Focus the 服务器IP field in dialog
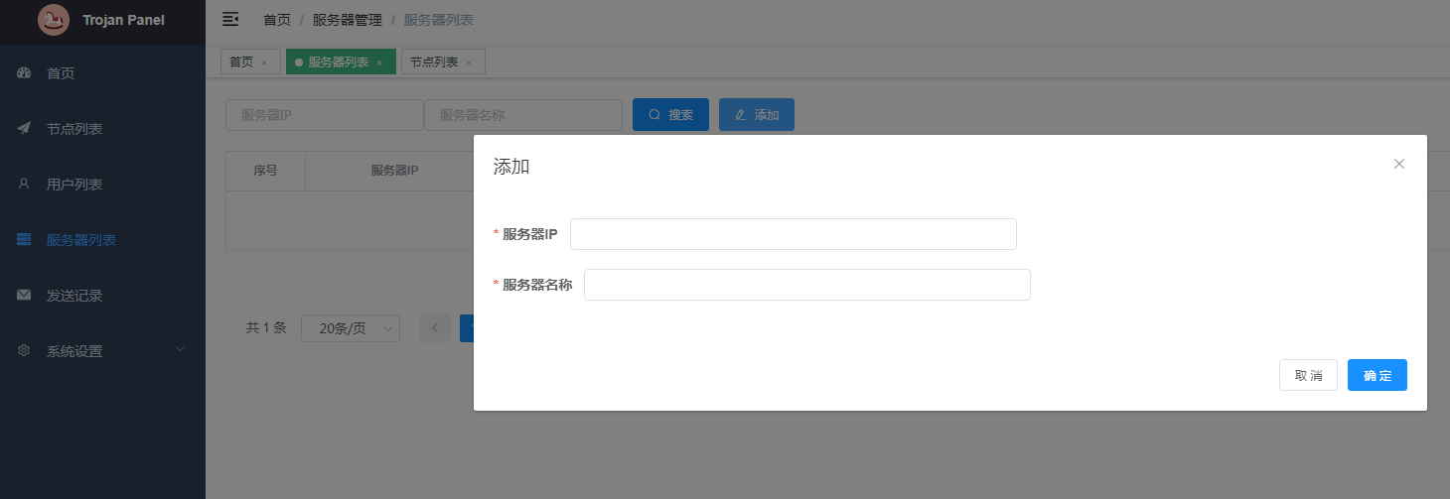Screen dimensions: 1450x499 pos(793,234)
